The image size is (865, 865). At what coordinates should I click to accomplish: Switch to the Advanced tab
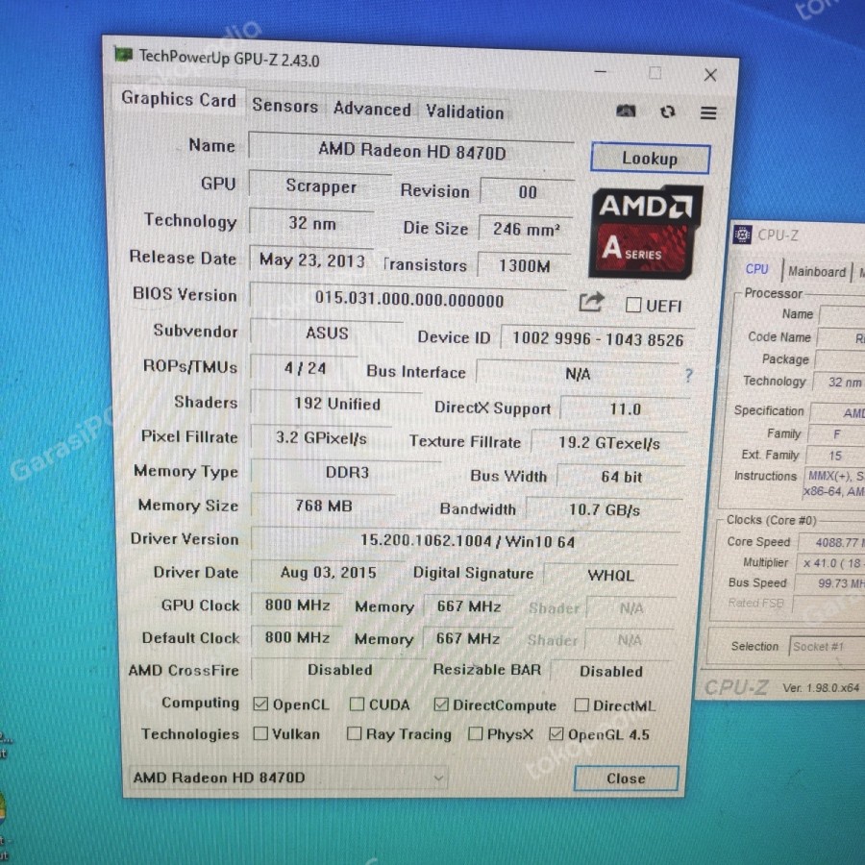[x=372, y=109]
